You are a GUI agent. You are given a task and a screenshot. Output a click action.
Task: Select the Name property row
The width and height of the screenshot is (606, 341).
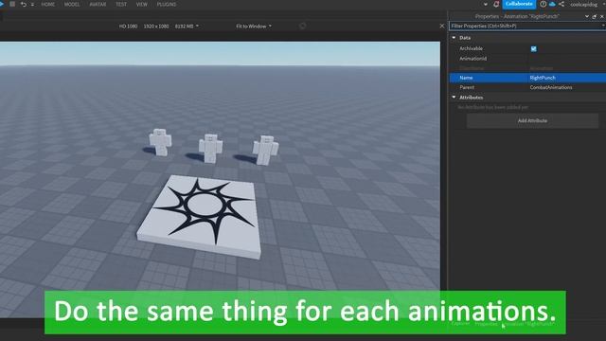point(527,78)
